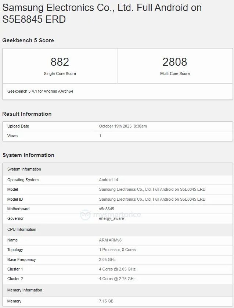Click the Android 14 operating system value
234x308 pixels.
[108, 180]
